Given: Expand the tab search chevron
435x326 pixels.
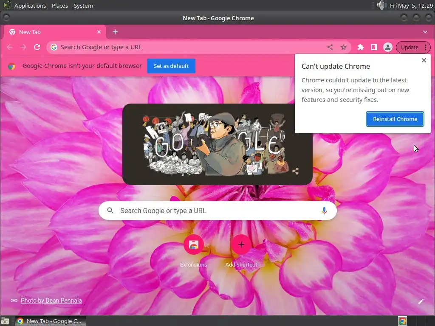Looking at the screenshot, I should [x=425, y=32].
